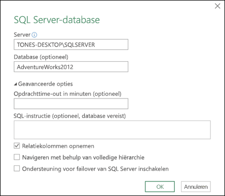Click the Opdrachttime-out in minuten field
225x196 pixels.
point(71,104)
